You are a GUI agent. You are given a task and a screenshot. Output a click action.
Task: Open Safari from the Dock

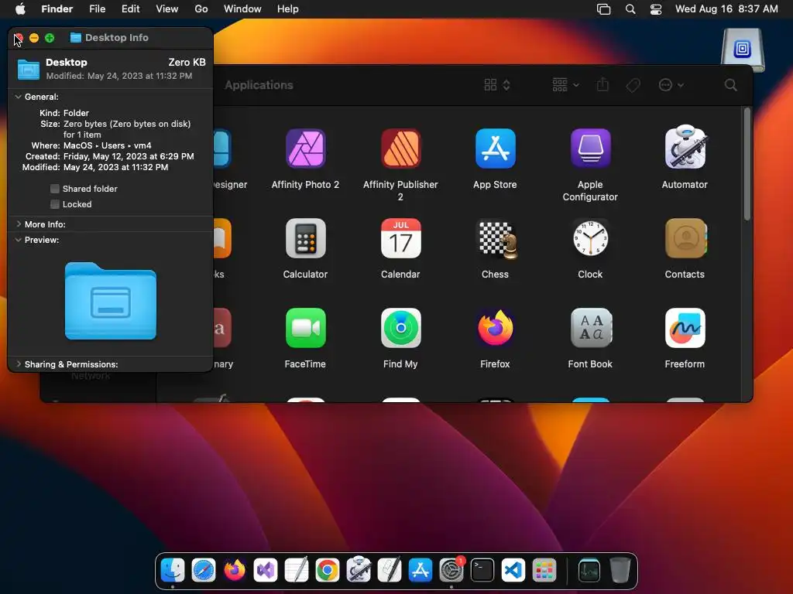(x=204, y=571)
